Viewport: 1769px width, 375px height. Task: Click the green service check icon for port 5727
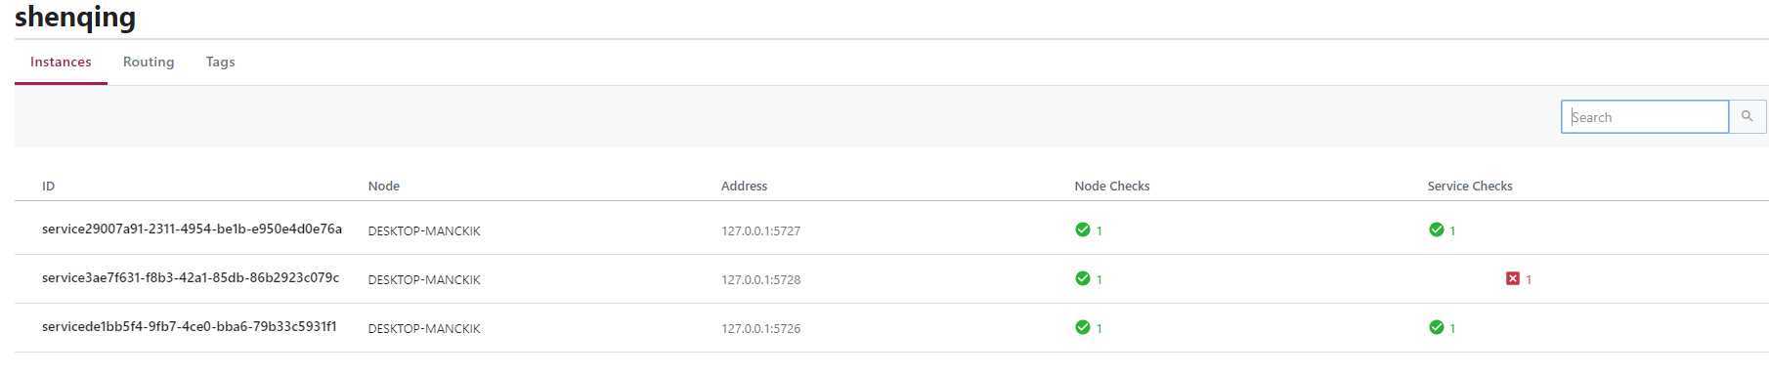click(x=1436, y=229)
